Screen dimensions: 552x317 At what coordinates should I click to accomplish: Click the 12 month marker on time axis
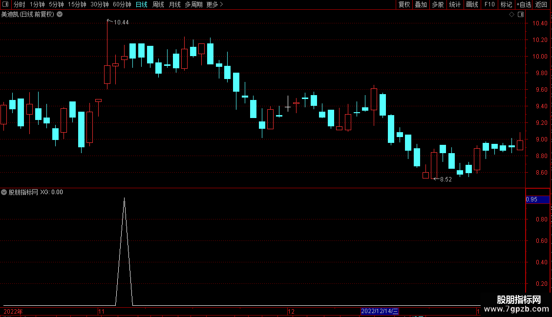pos(291,311)
